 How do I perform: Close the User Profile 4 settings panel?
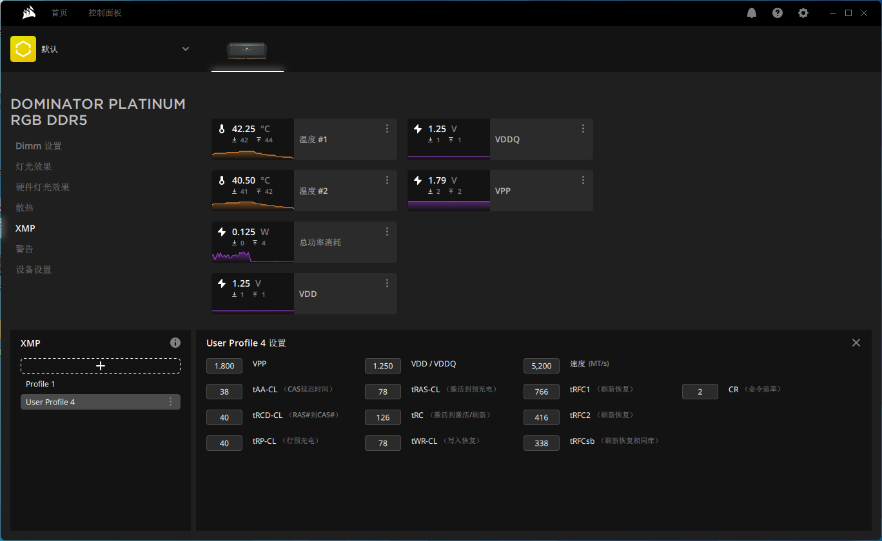[856, 343]
